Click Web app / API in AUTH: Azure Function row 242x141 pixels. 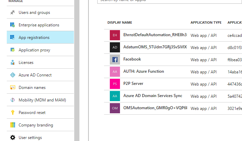[204, 72]
